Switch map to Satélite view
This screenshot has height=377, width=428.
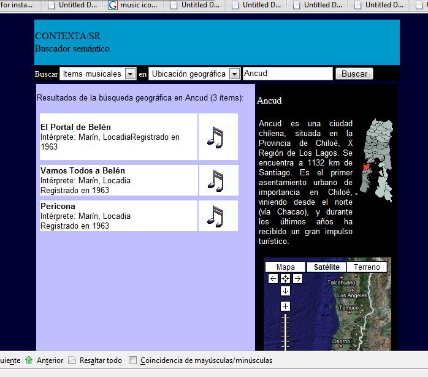[x=326, y=267]
